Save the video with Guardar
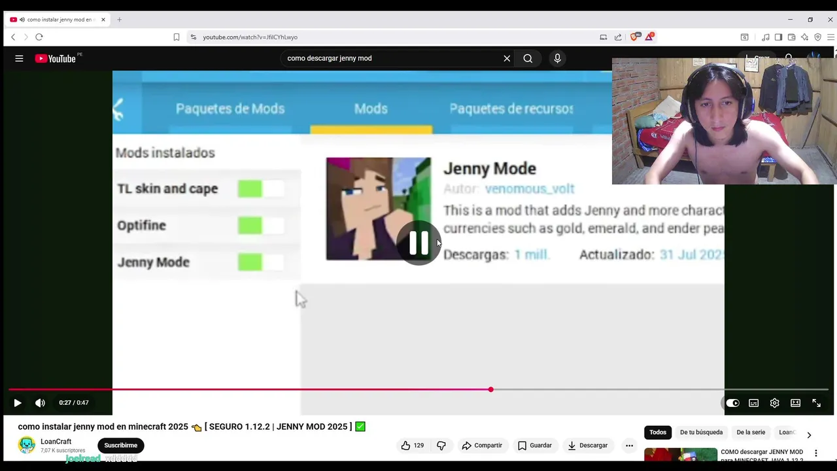Screen dimensions: 837x471 pyautogui.click(x=535, y=445)
